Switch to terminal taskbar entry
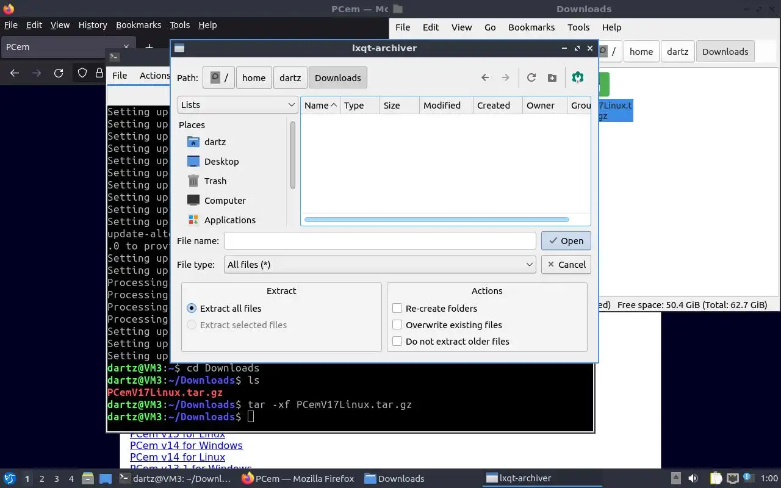 coord(176,479)
